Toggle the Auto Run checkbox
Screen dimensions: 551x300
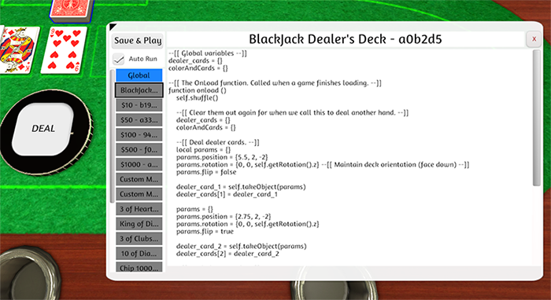(x=119, y=59)
